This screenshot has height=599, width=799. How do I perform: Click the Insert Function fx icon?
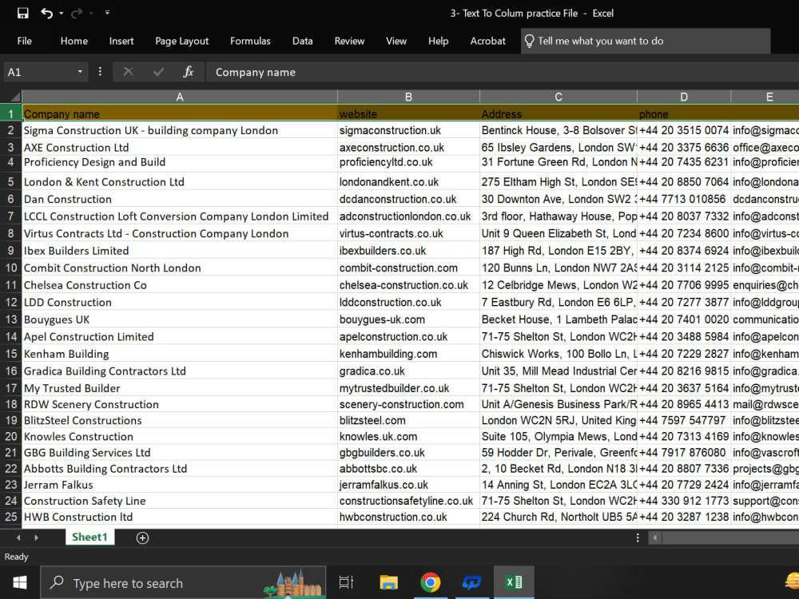[x=188, y=73]
